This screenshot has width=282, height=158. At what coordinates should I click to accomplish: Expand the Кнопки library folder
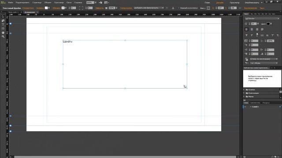(244, 90)
